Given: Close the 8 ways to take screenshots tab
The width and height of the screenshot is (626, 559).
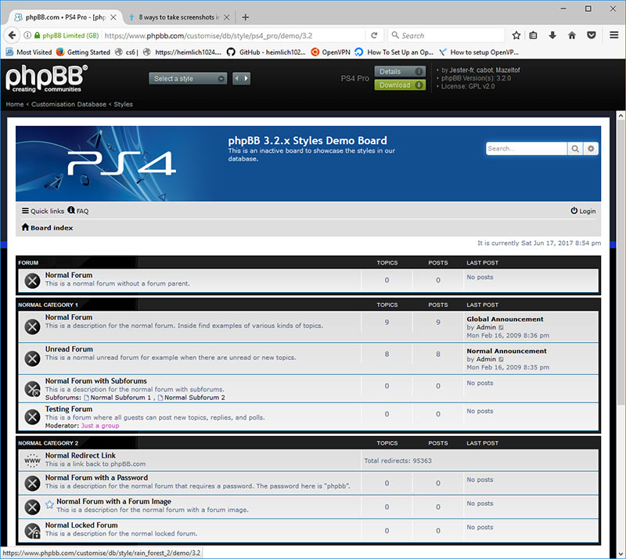Looking at the screenshot, I should 226,17.
